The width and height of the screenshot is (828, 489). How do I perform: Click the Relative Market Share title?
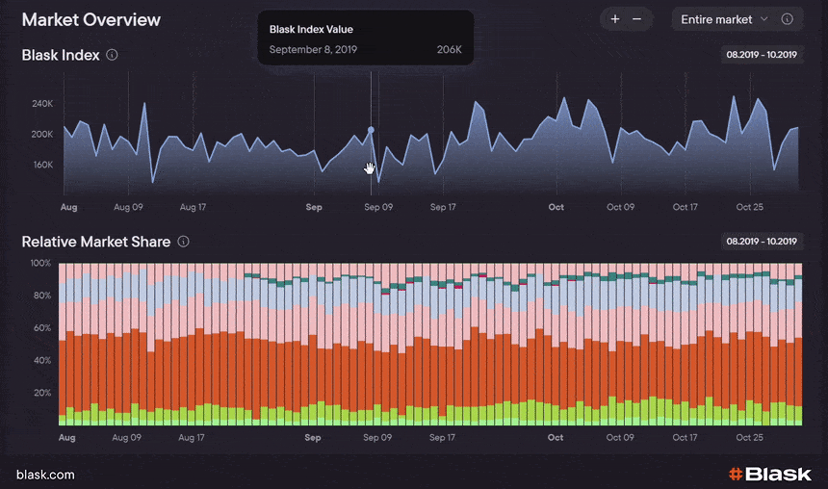(96, 242)
